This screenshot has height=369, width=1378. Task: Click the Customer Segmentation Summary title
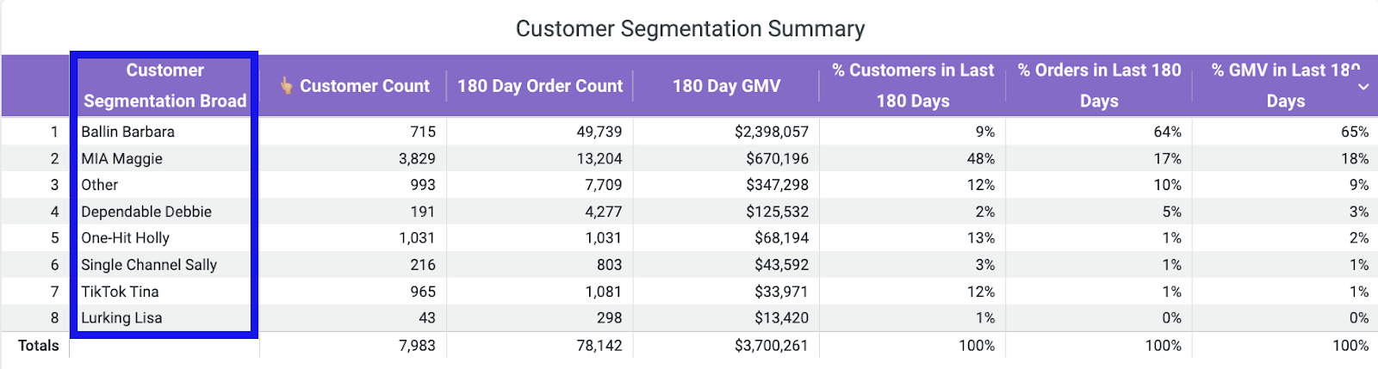pyautogui.click(x=690, y=28)
